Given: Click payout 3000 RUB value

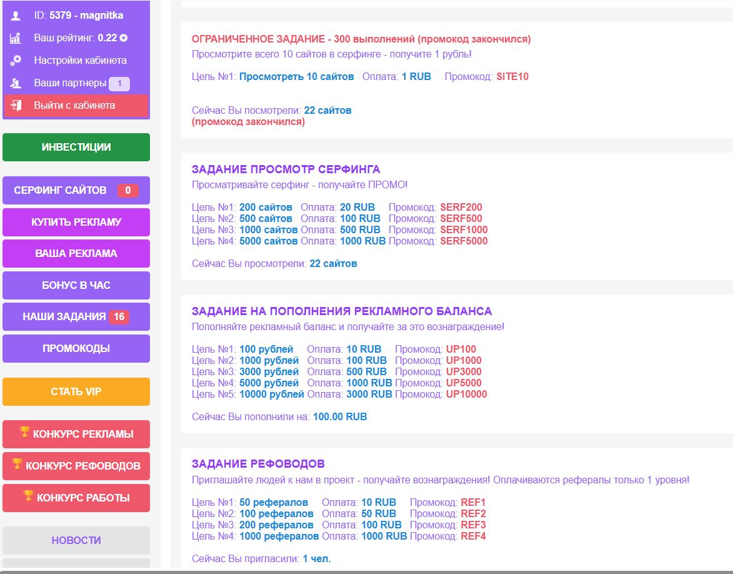Looking at the screenshot, I should (x=369, y=395).
